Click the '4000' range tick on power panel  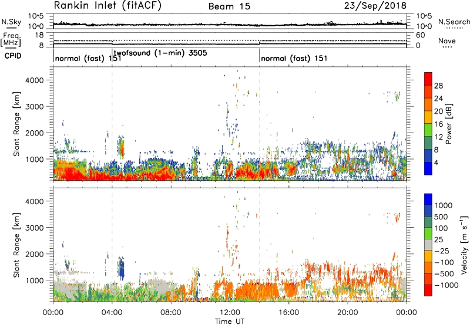(35, 80)
